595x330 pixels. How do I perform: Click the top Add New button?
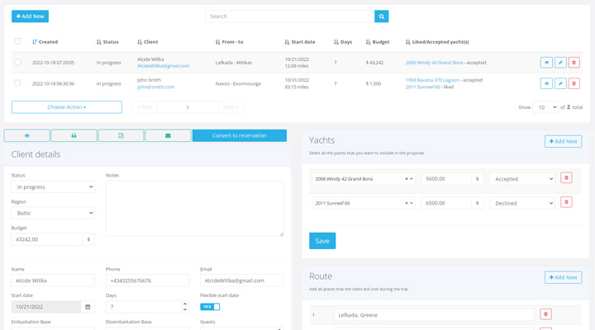[30, 16]
